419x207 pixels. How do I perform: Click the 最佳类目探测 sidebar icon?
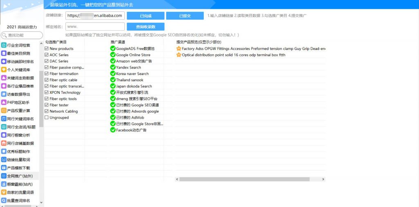tap(4, 53)
